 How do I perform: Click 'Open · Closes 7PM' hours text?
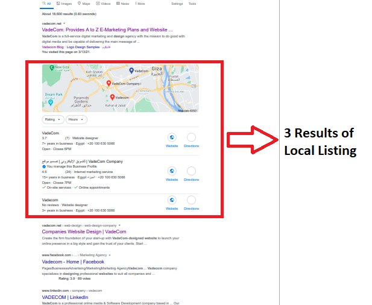coord(57,183)
